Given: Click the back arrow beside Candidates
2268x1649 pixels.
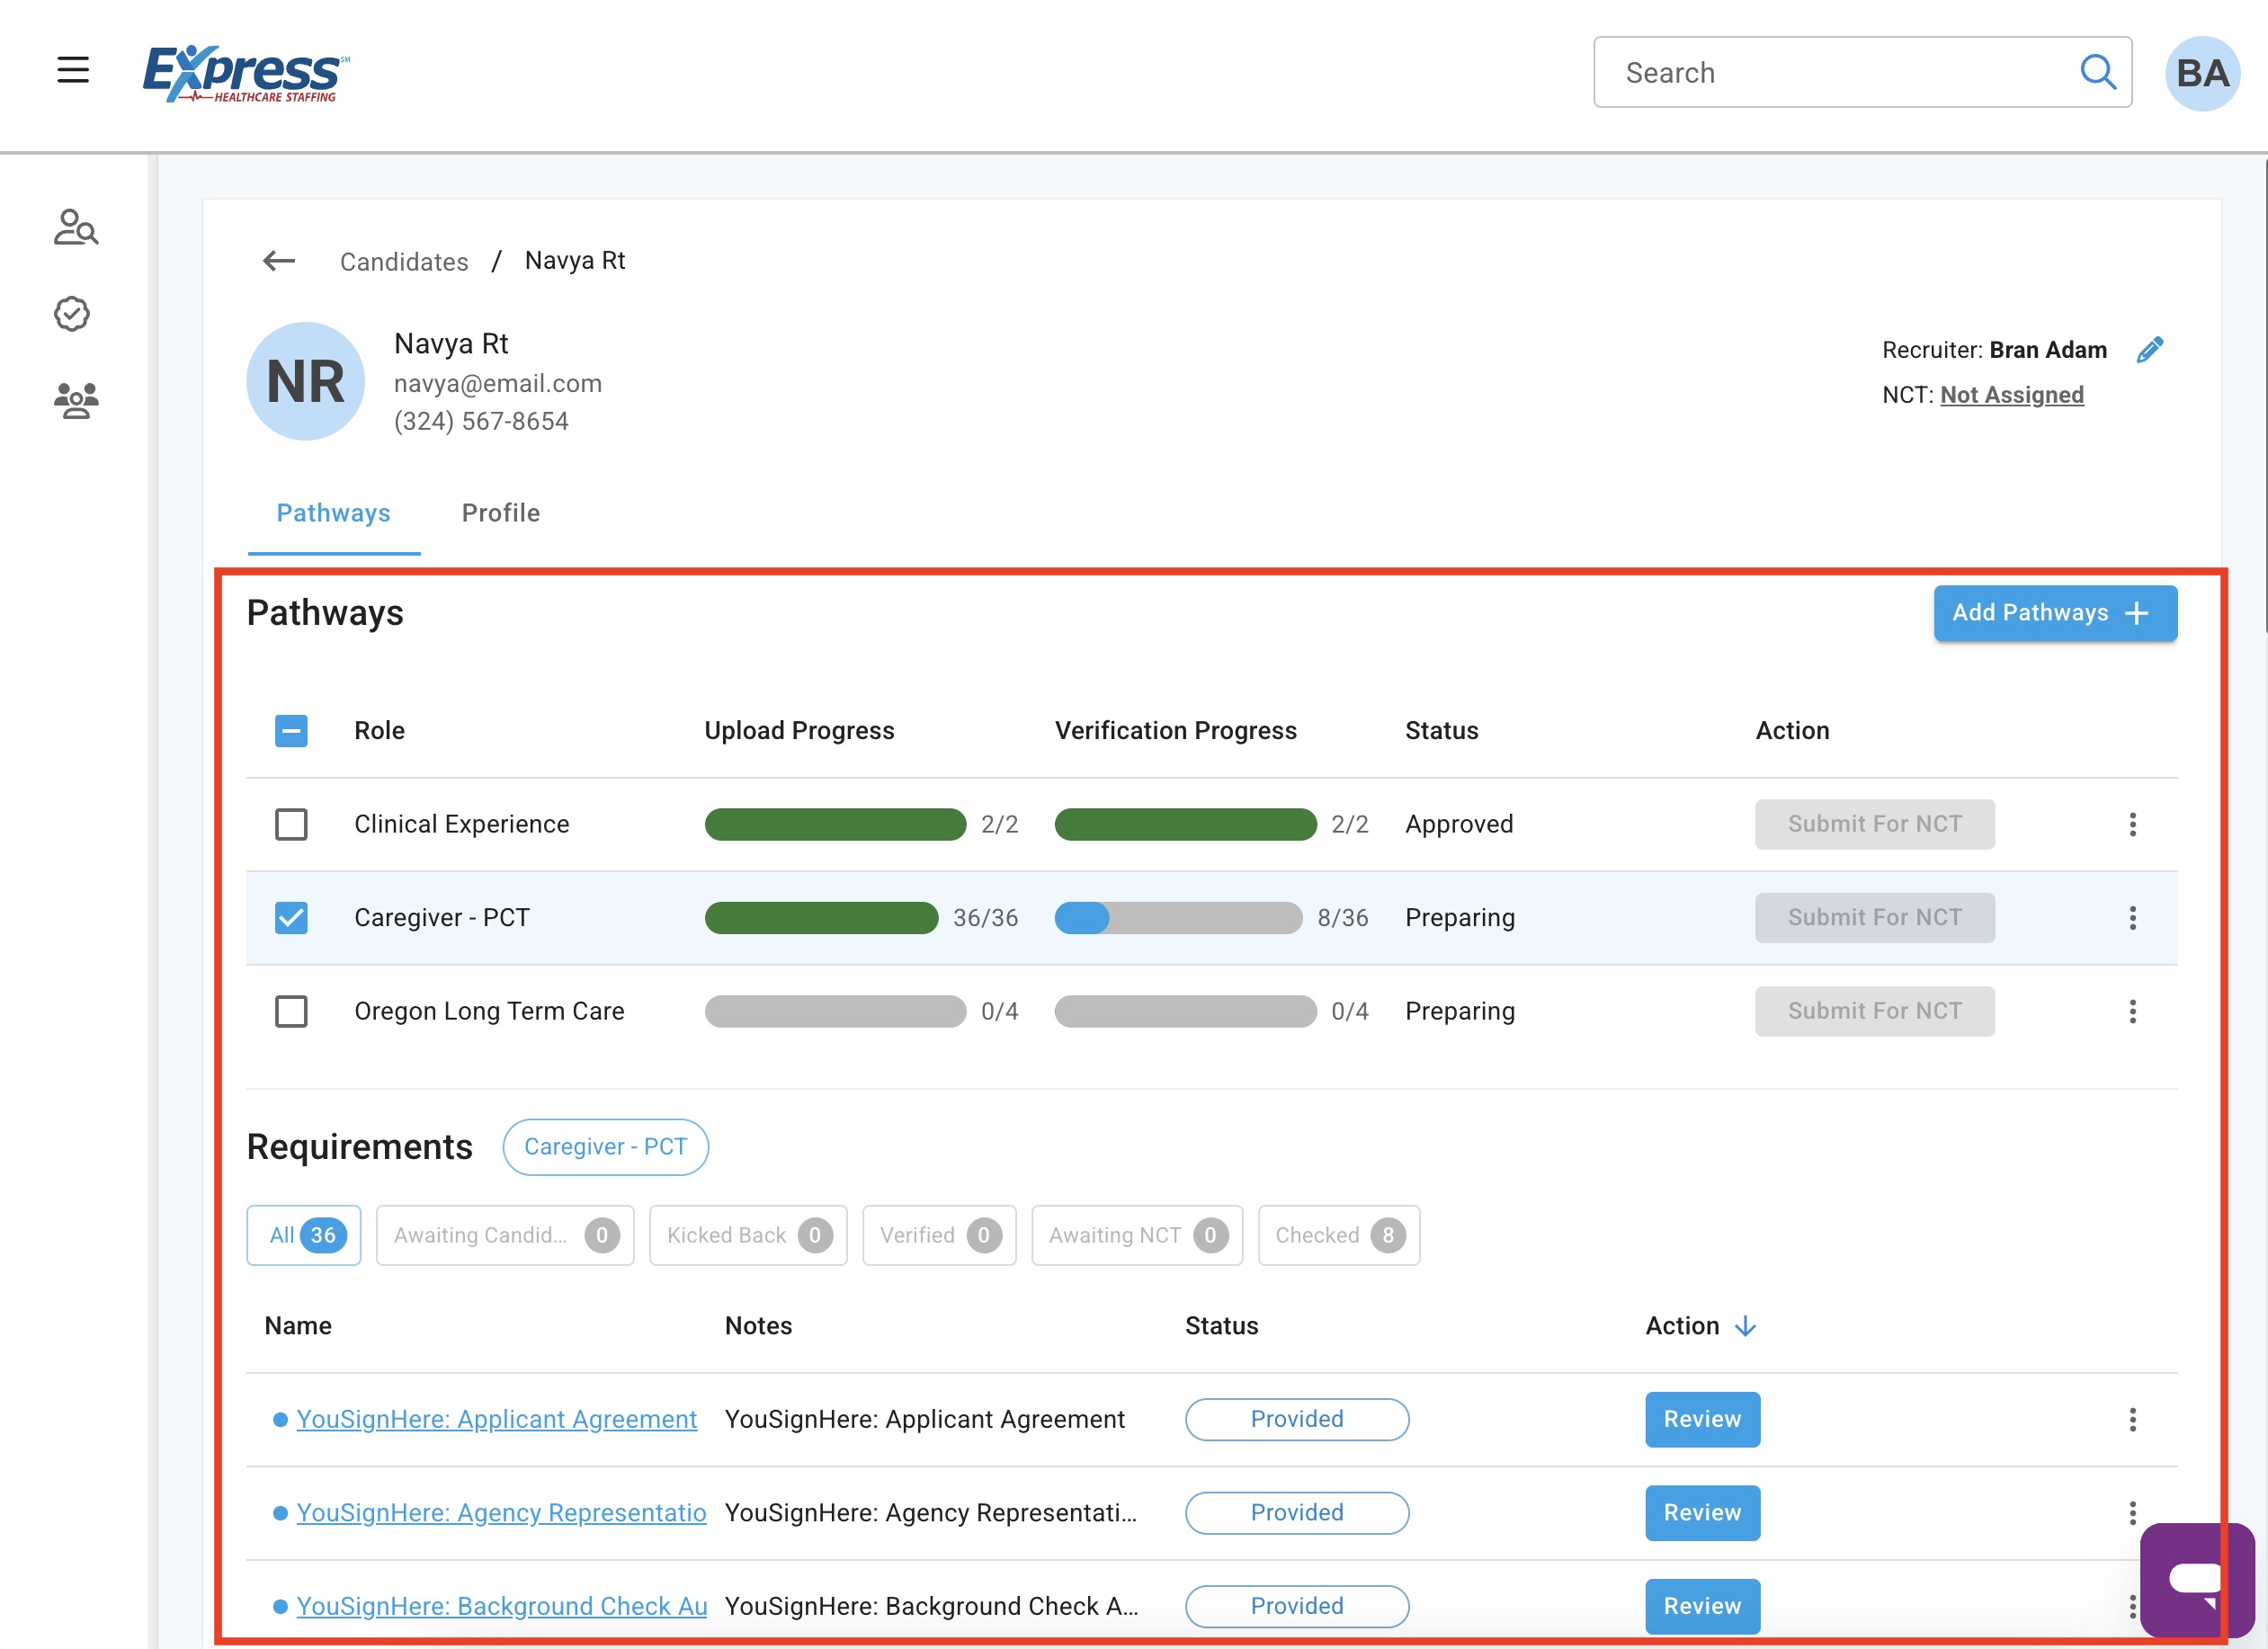Looking at the screenshot, I should click(x=279, y=261).
